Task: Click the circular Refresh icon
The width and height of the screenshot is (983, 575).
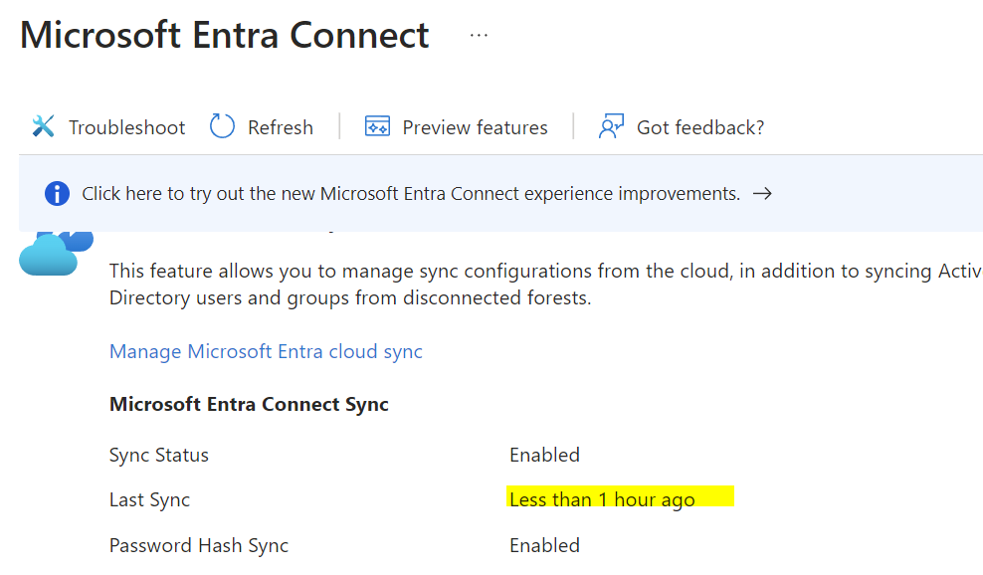Action: (221, 126)
